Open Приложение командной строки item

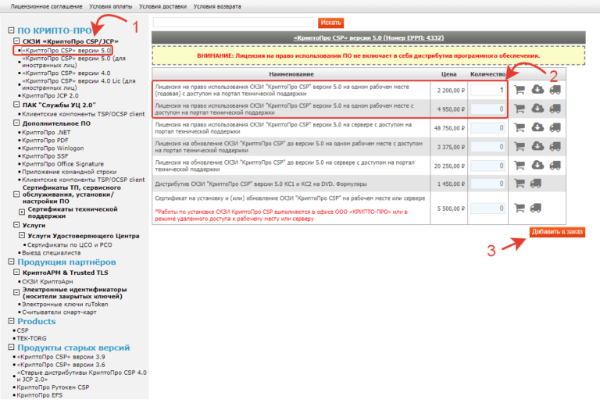point(70,172)
